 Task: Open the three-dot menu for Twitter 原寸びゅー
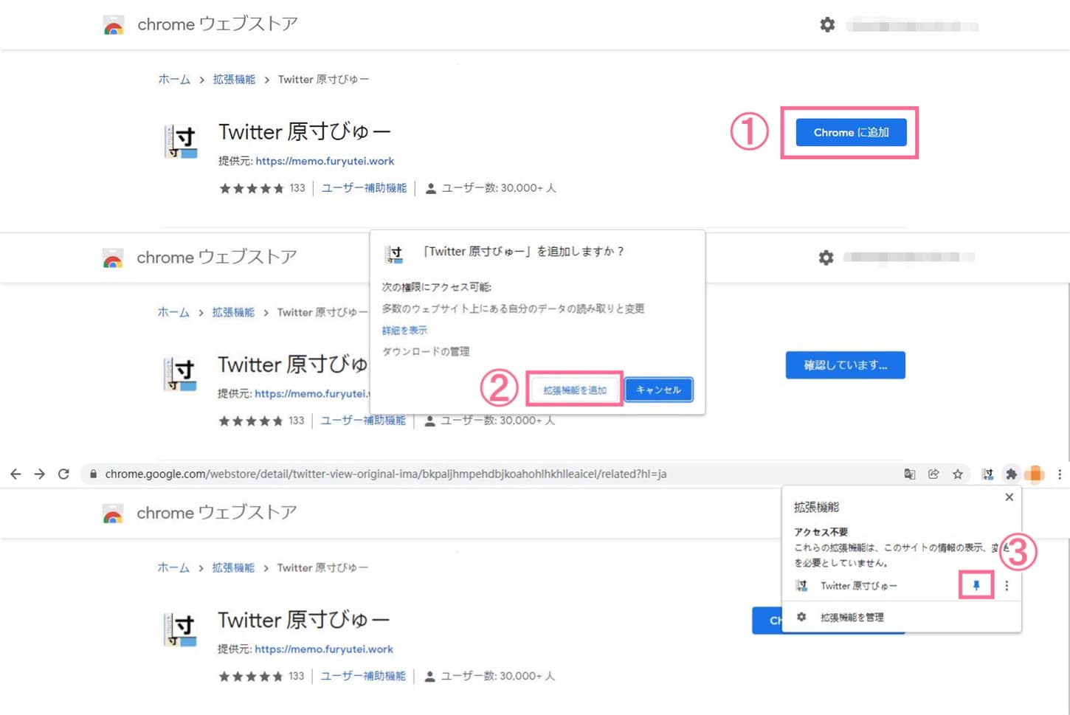pos(1007,586)
